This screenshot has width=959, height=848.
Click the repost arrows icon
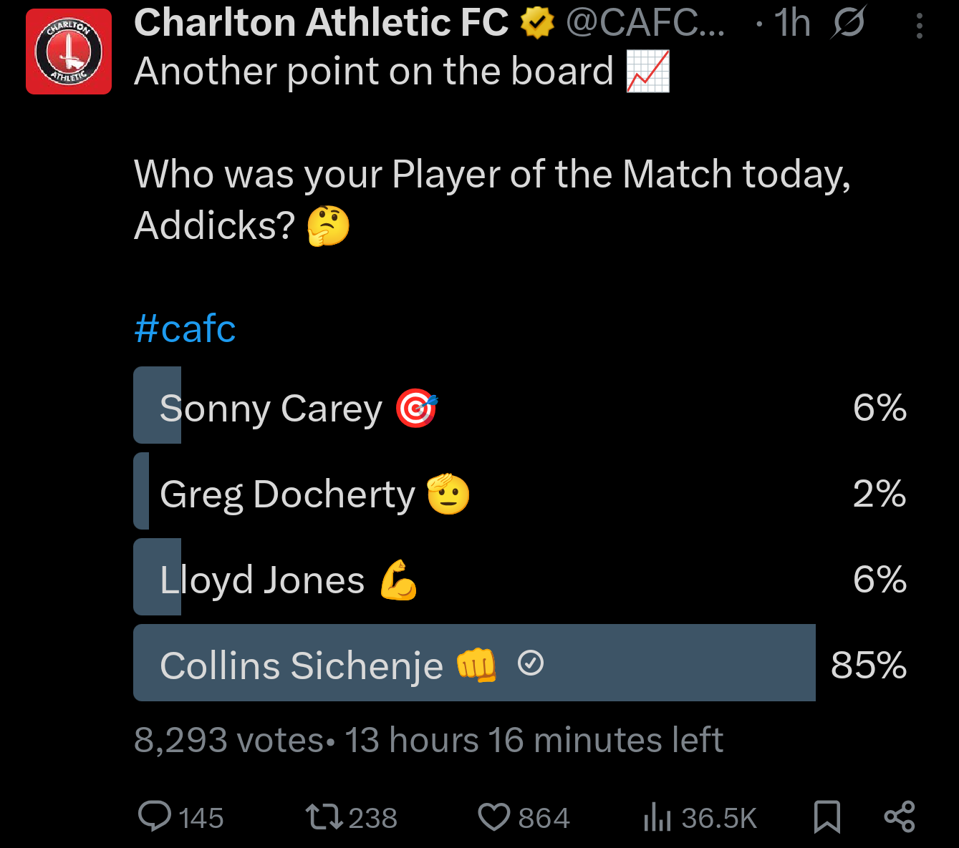[x=324, y=817]
